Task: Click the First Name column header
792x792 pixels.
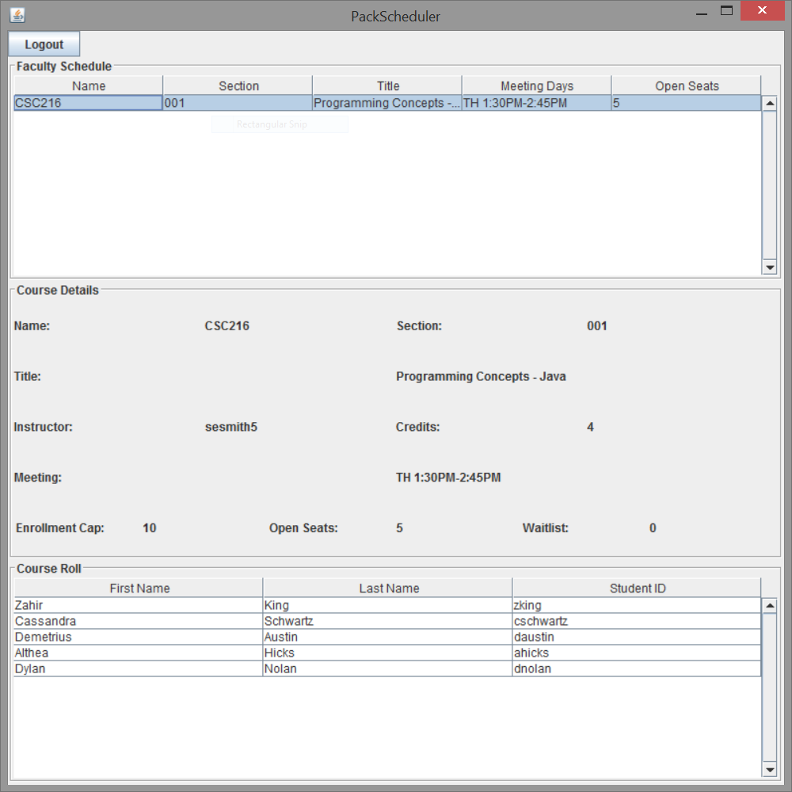Action: pos(140,588)
